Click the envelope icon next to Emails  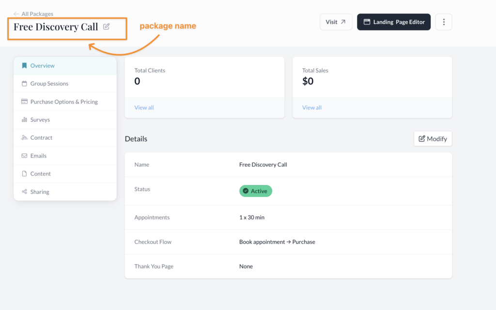pyautogui.click(x=24, y=156)
